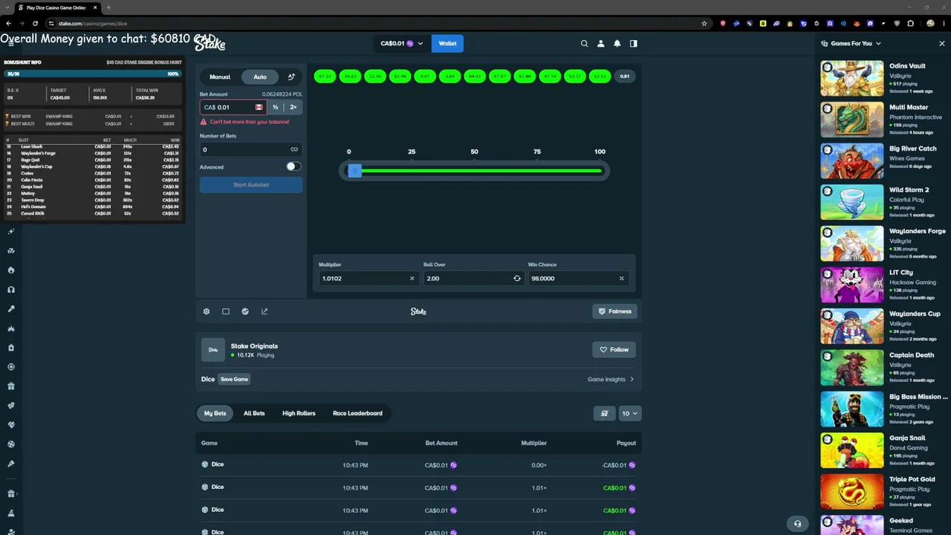
Task: Toggle the bets list filter icon
Action: (x=605, y=413)
